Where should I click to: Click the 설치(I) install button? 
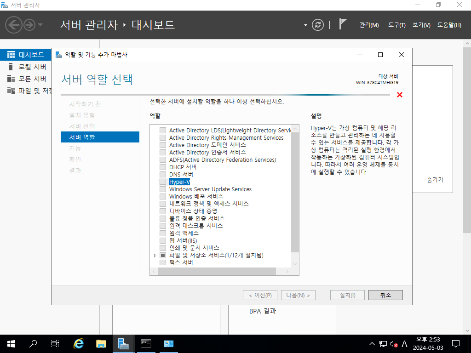(x=347, y=295)
